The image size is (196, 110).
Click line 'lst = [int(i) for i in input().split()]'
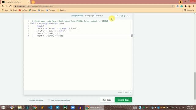58,28
